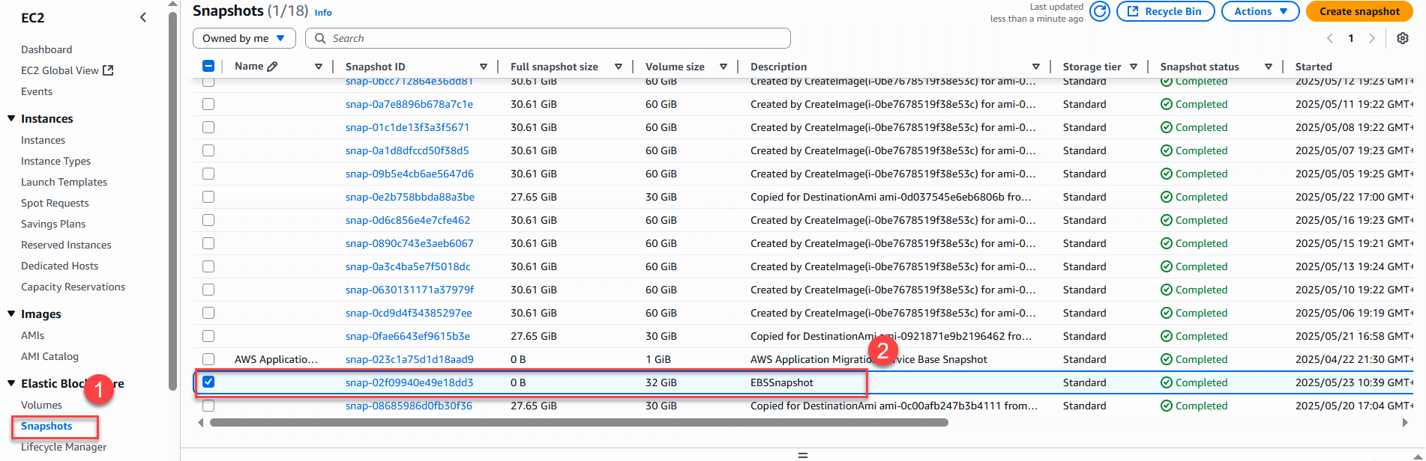Image resolution: width=1426 pixels, height=461 pixels.
Task: Click the edit pencil icon beside Name
Action: (272, 67)
